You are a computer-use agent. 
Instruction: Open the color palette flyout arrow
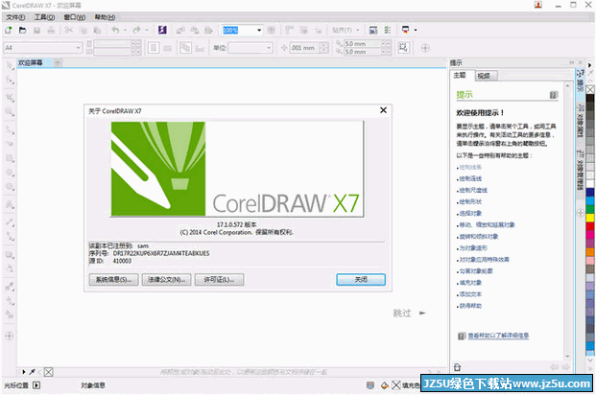[589, 65]
